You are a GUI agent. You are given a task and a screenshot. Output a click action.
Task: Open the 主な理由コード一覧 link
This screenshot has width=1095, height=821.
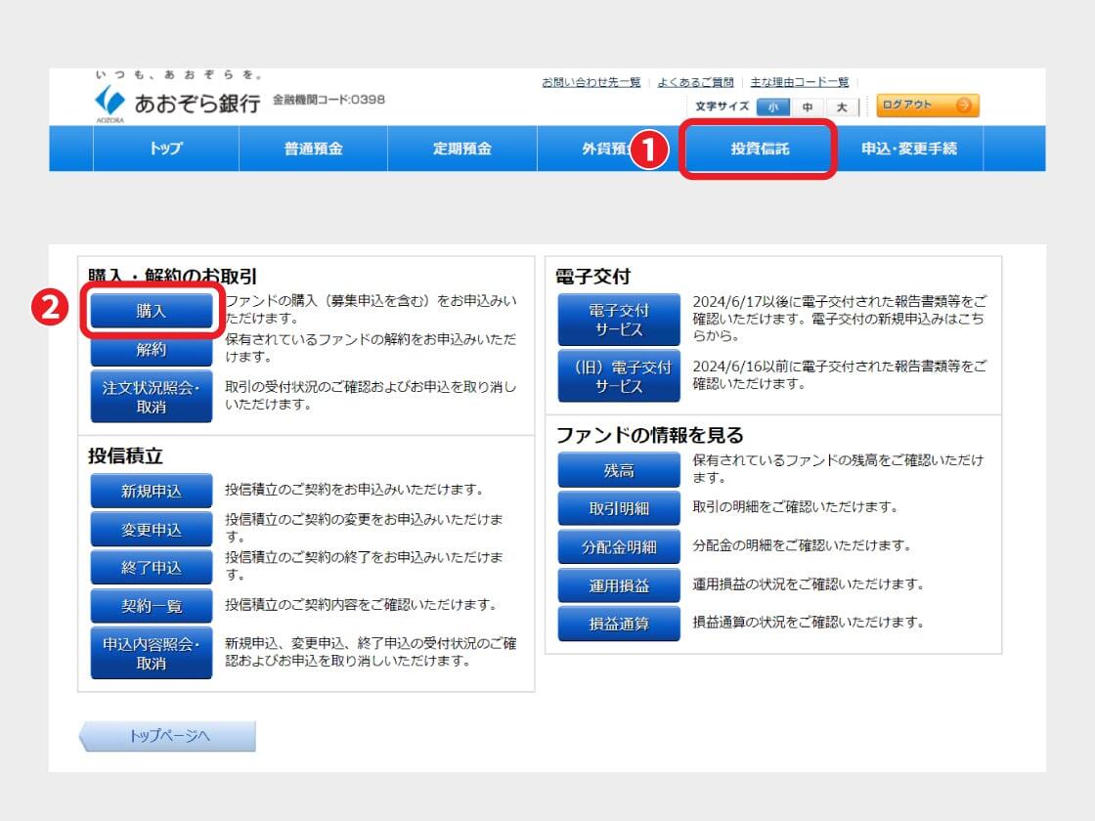click(x=799, y=82)
